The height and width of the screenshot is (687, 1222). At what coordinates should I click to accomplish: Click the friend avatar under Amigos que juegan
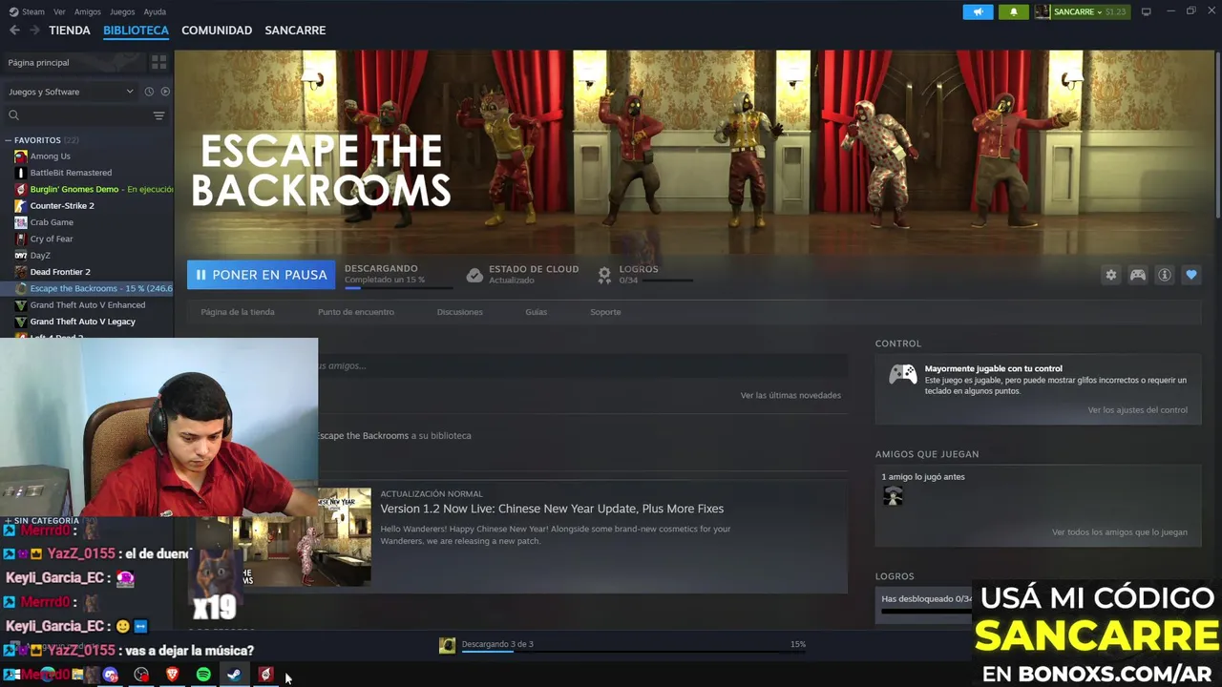click(893, 496)
